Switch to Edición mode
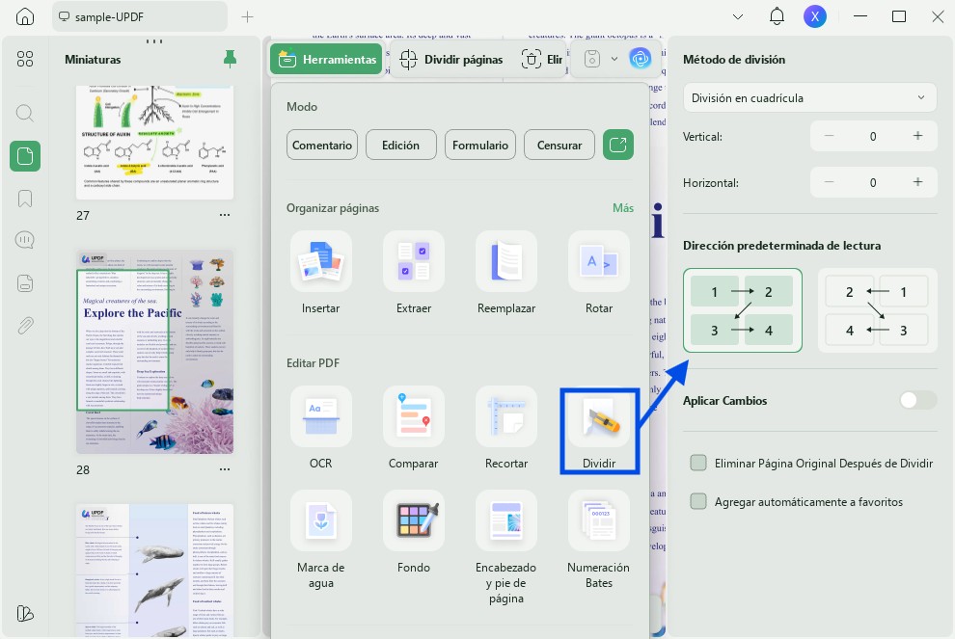The image size is (955, 639). coord(400,145)
